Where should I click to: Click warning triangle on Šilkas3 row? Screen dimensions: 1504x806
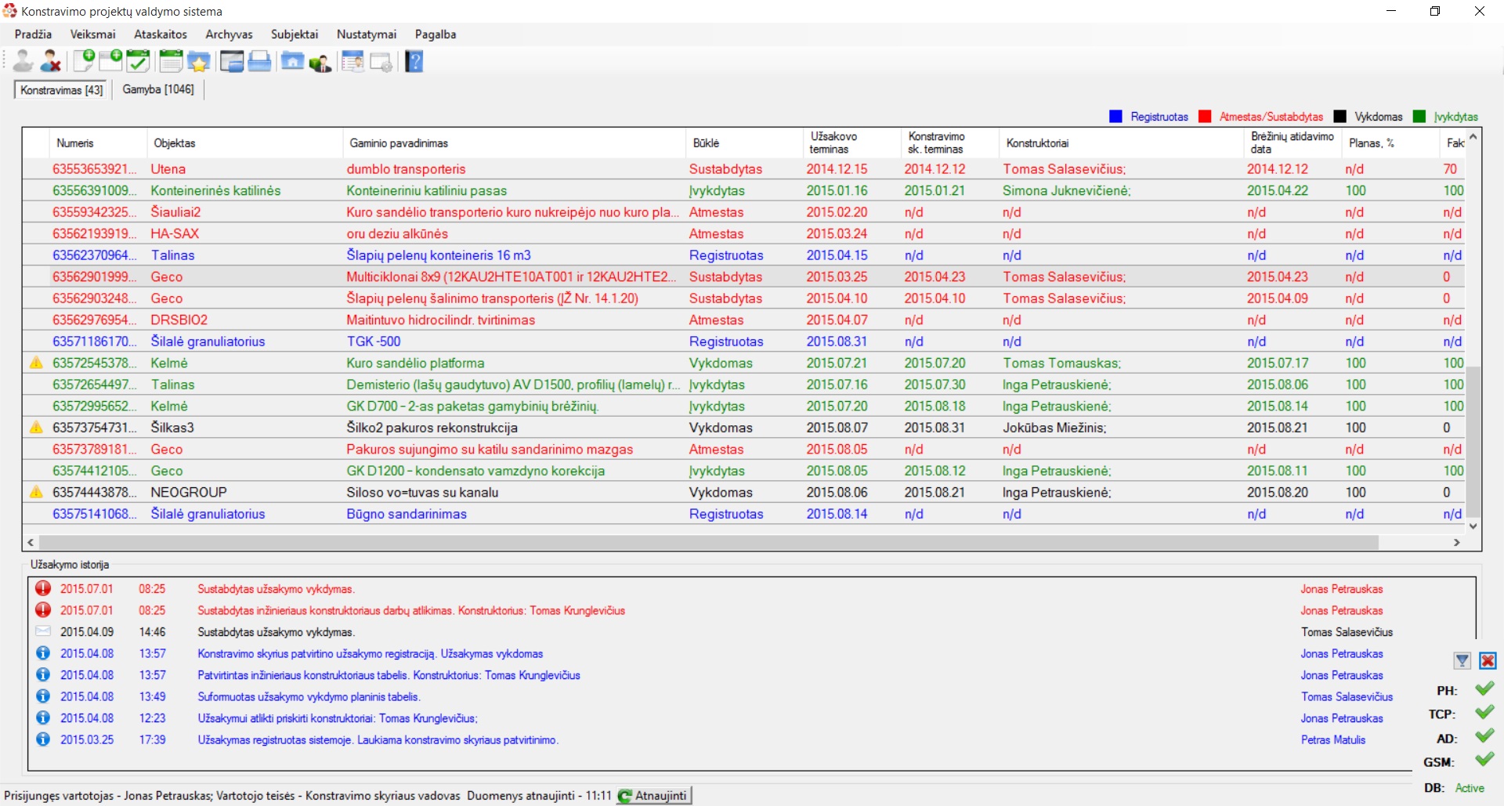(x=36, y=427)
